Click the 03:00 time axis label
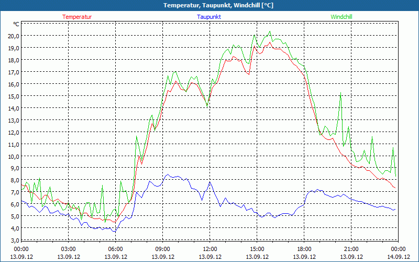Image resolution: width=419 pixels, height=262 pixels. point(69,249)
